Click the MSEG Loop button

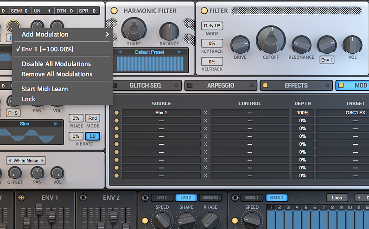point(337,198)
